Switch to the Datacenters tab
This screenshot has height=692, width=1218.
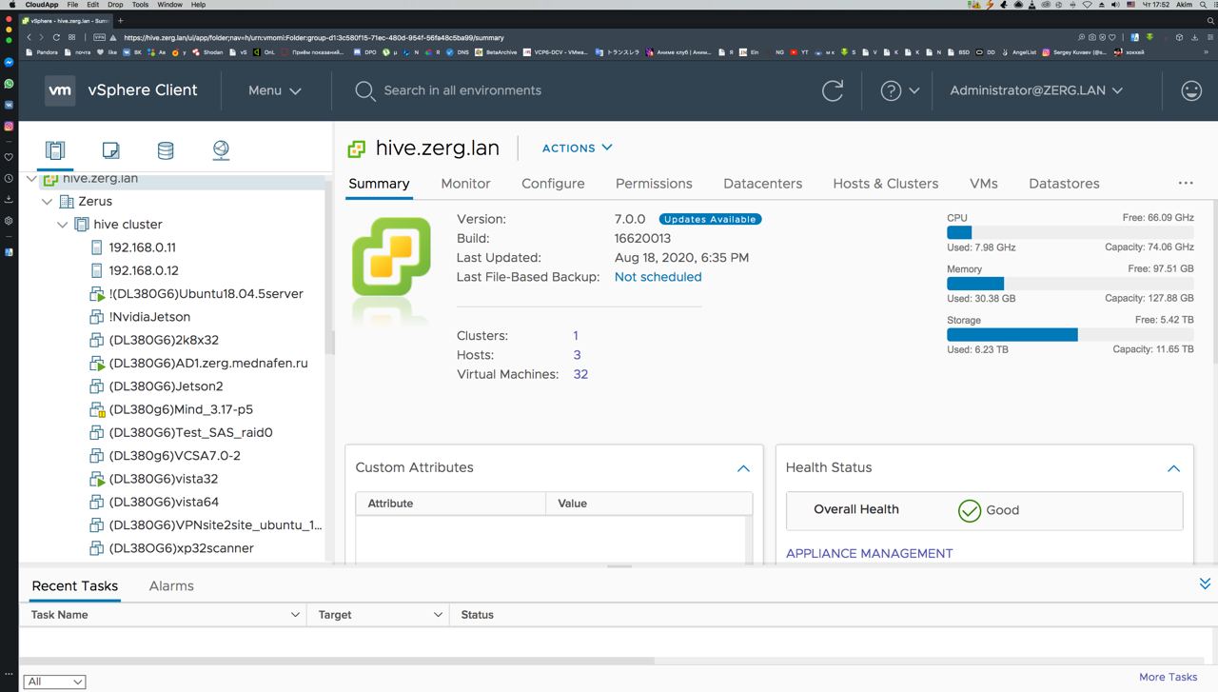tap(762, 184)
